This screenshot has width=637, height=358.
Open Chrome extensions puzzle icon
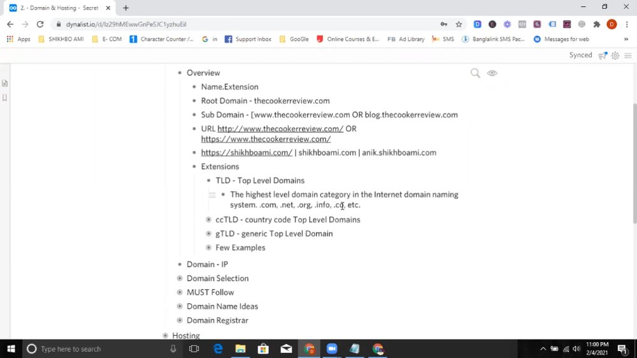tap(596, 24)
